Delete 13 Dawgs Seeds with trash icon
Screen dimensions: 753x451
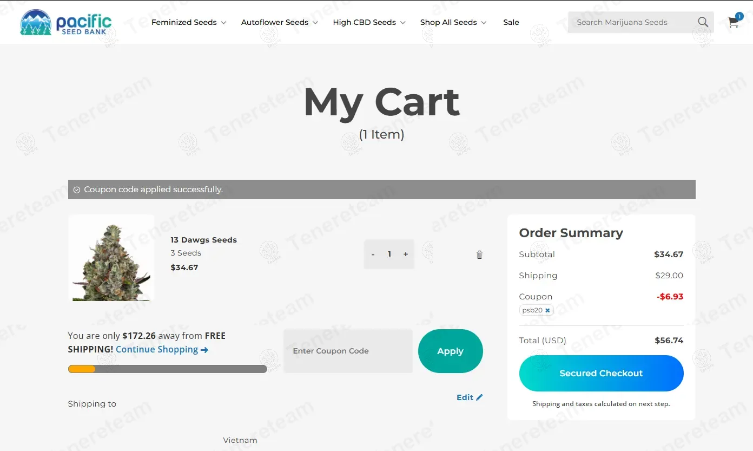pos(479,254)
